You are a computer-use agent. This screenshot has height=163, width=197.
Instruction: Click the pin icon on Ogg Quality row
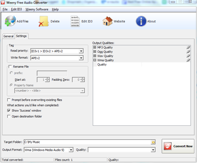coord(188,52)
